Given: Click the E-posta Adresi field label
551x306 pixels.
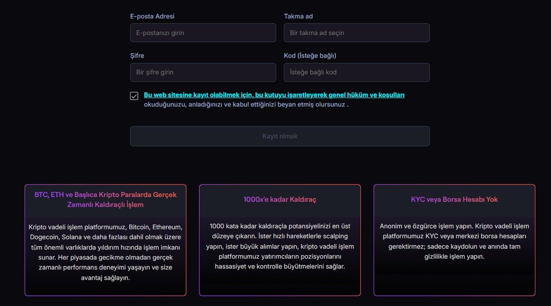Looking at the screenshot, I should (152, 16).
